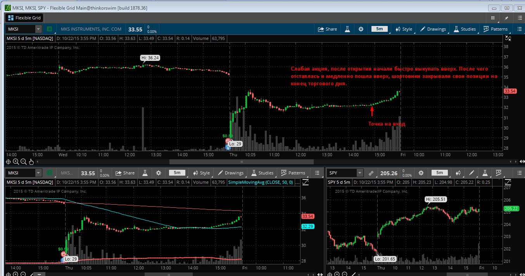
Task: Open the Flexible Grid tab
Action: point(24,18)
